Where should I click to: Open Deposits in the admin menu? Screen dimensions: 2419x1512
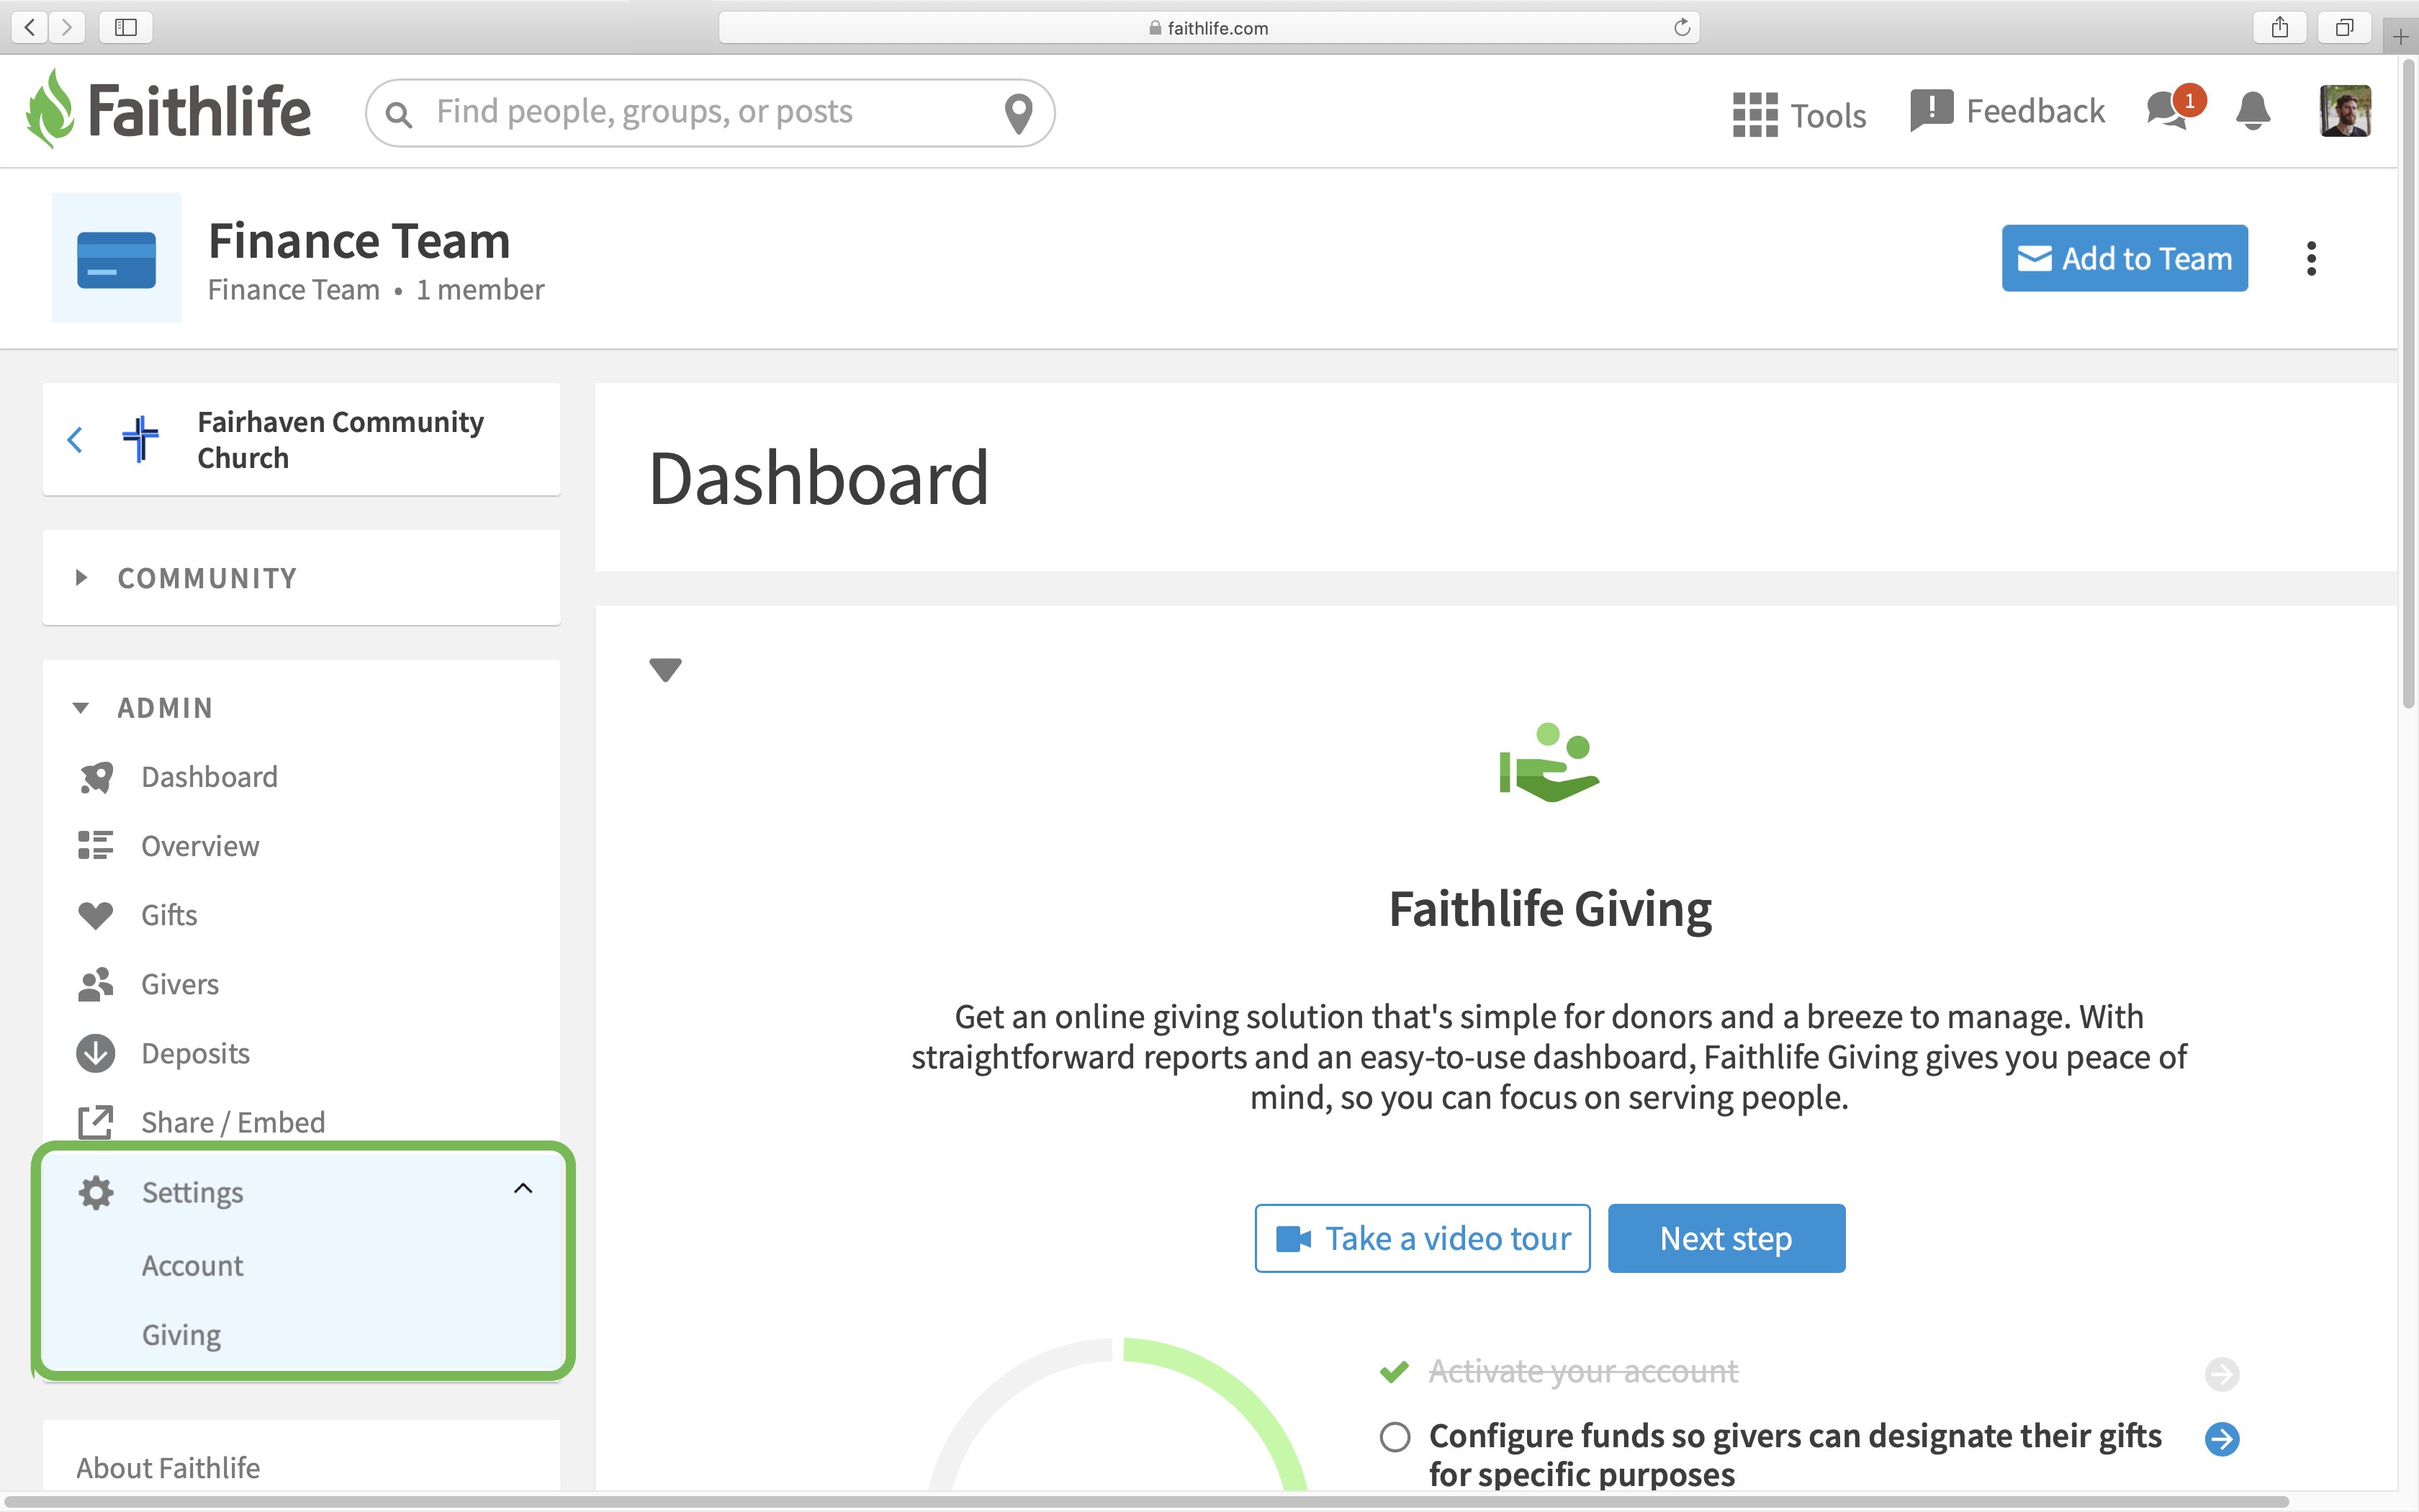pyautogui.click(x=195, y=1053)
